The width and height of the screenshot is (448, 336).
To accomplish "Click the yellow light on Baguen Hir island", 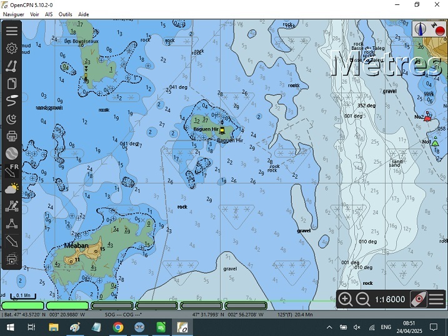I will (222, 131).
